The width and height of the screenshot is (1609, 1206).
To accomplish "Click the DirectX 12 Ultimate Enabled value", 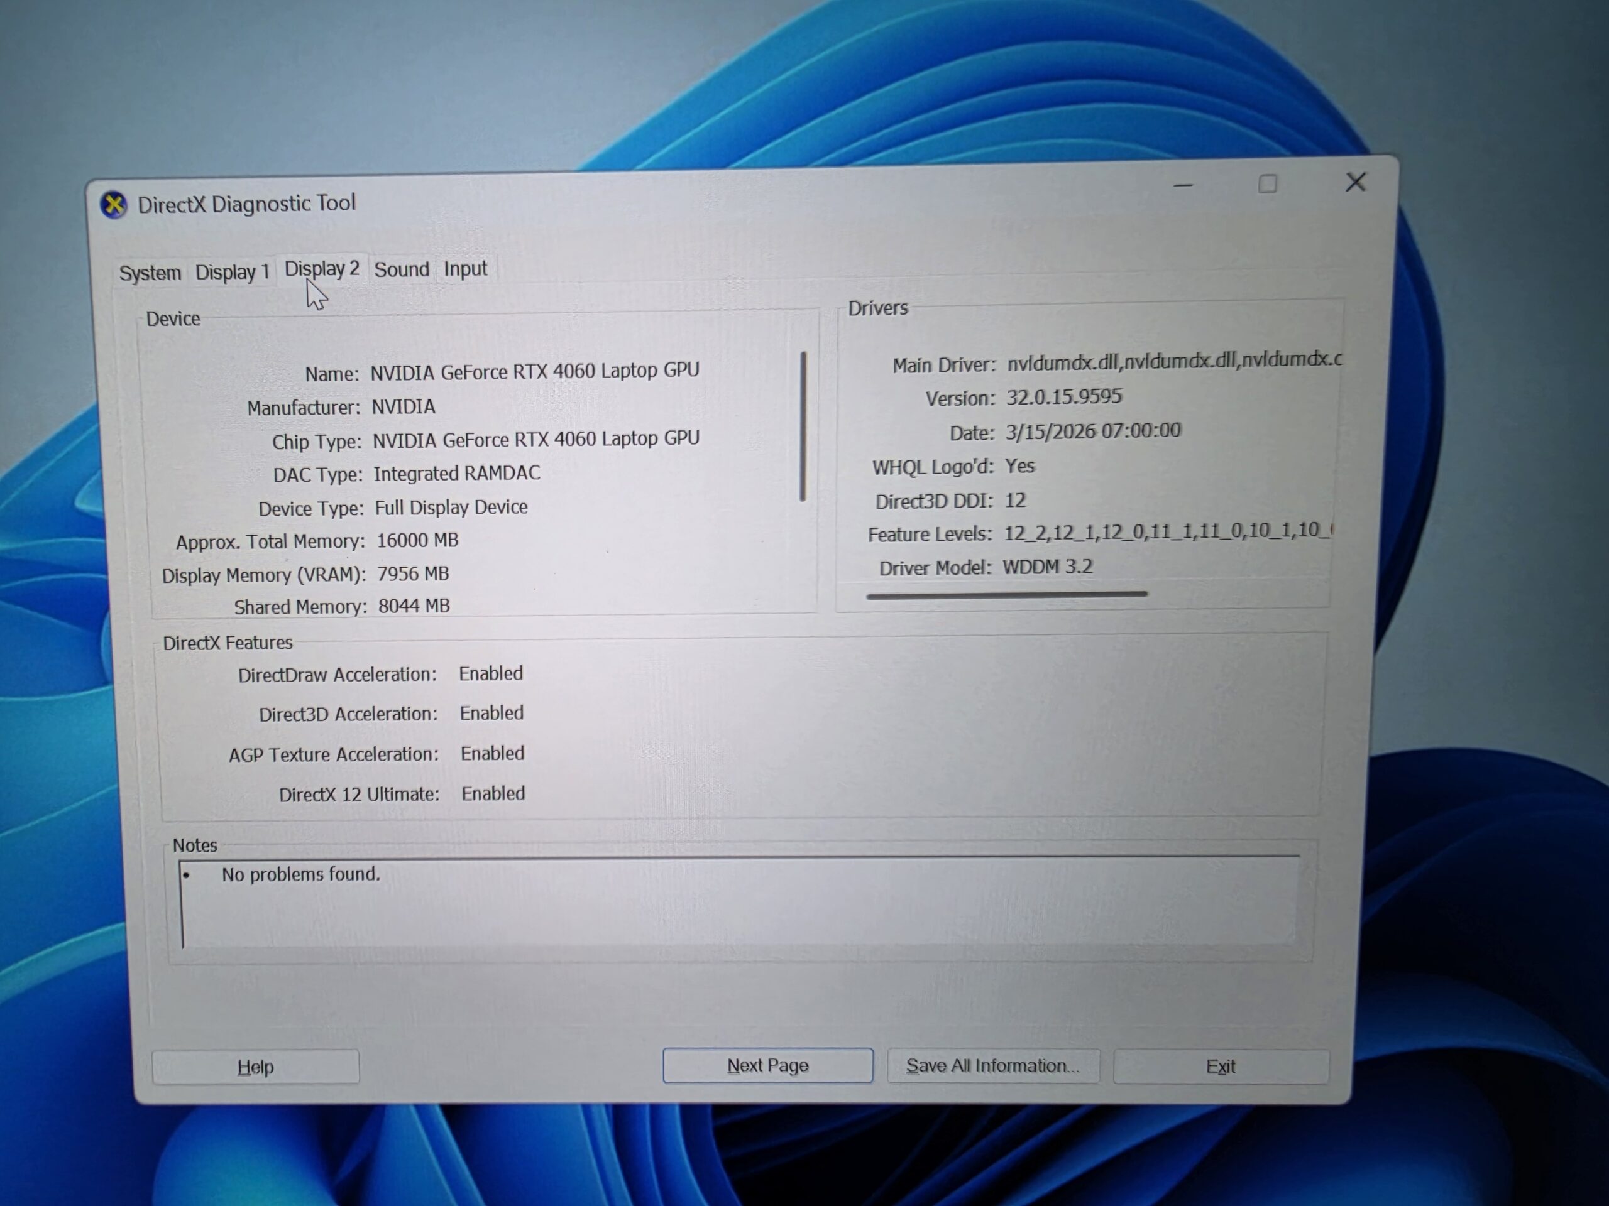I will pyautogui.click(x=493, y=793).
